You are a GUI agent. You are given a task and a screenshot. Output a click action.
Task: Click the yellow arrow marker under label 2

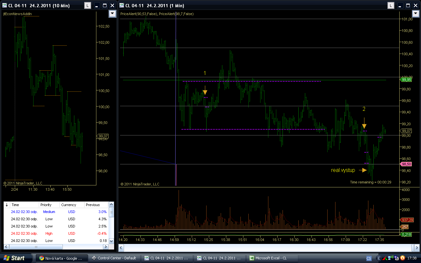tap(364, 126)
